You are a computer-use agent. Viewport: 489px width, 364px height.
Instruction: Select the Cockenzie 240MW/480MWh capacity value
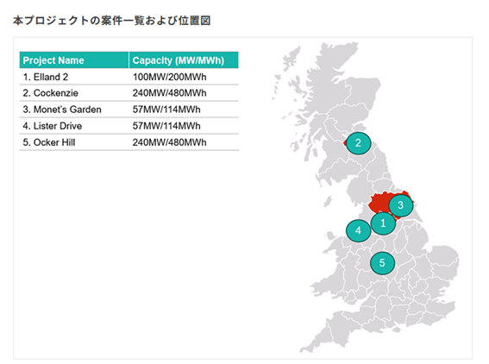(x=169, y=93)
